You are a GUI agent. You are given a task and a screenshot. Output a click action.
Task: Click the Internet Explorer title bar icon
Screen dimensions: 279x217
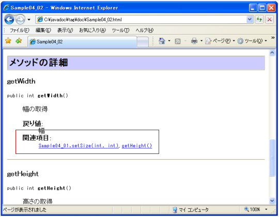point(6,7)
